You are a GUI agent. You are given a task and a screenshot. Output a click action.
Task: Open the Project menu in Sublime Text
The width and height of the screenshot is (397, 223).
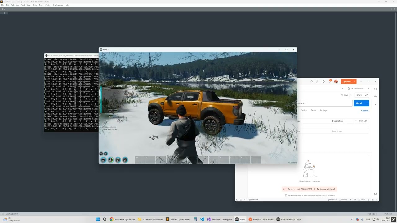pos(48,5)
